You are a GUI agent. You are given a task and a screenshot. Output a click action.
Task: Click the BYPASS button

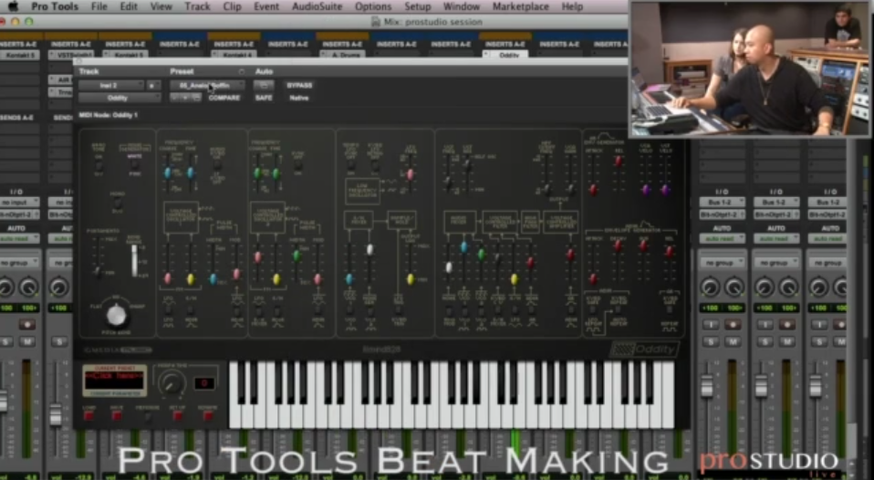click(299, 85)
